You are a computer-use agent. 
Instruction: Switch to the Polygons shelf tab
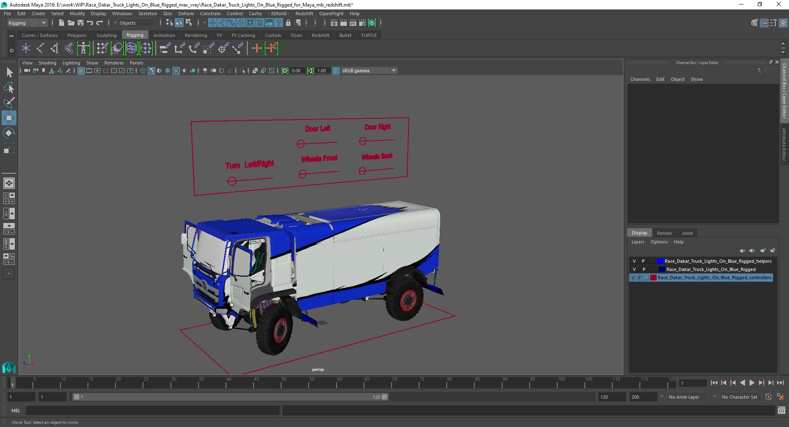(x=77, y=35)
